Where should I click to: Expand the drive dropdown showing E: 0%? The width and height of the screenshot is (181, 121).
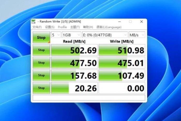(x=104, y=35)
